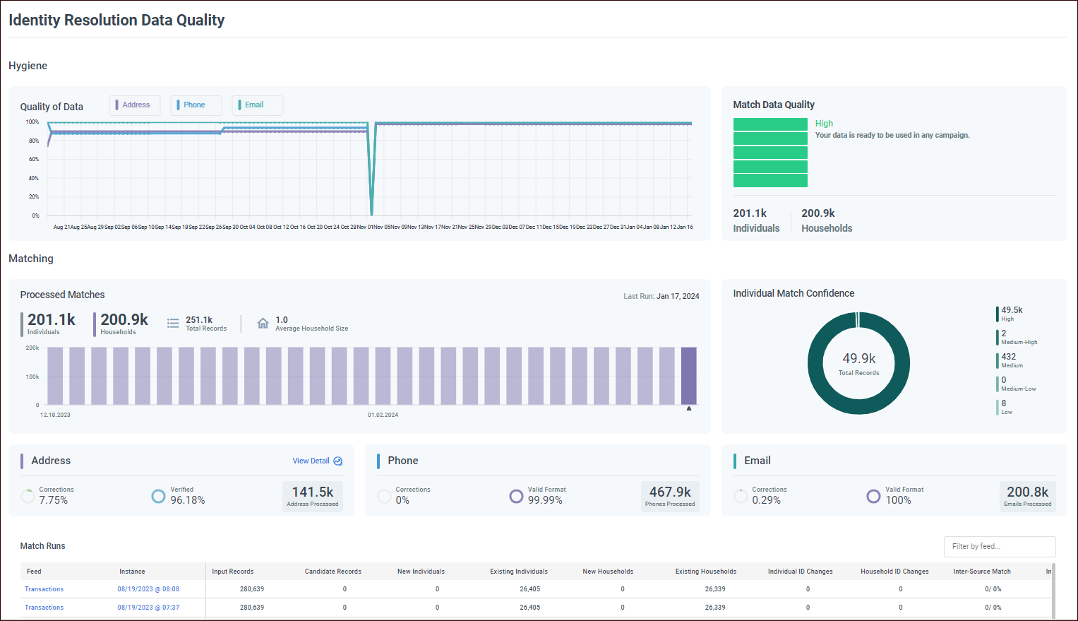Screen dimensions: 1078x621
Task: Click the Email Corrections ring icon
Action: tap(741, 496)
